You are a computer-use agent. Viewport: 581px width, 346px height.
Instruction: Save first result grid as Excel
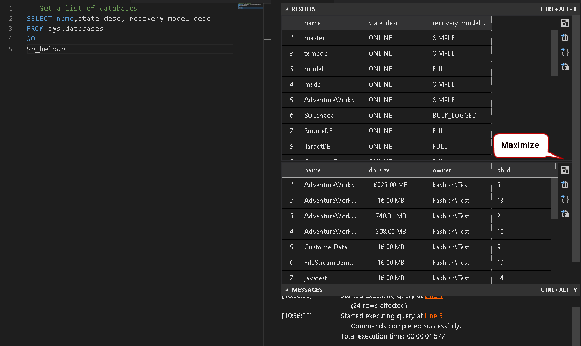pos(564,66)
